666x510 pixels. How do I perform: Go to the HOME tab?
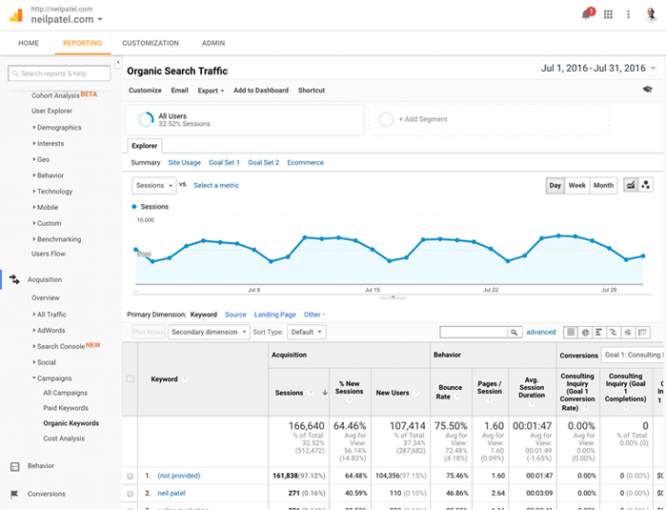(x=29, y=43)
